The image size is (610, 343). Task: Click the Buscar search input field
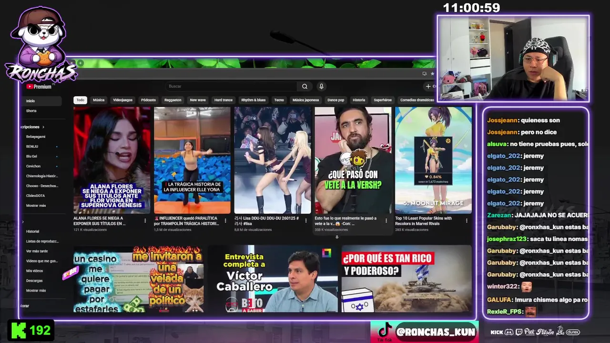pyautogui.click(x=232, y=86)
